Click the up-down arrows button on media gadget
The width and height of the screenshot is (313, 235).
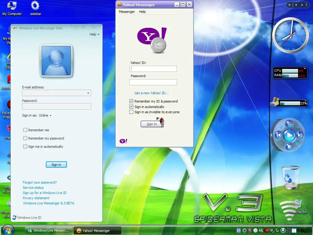click(x=289, y=124)
